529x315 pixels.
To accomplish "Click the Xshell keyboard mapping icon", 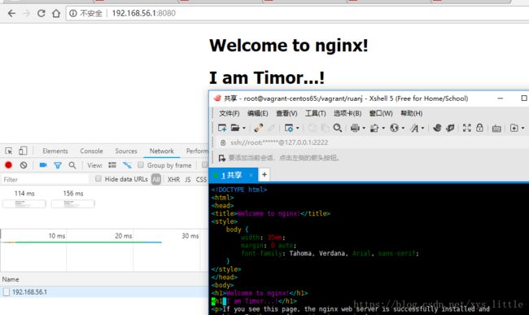I will pos(496,128).
